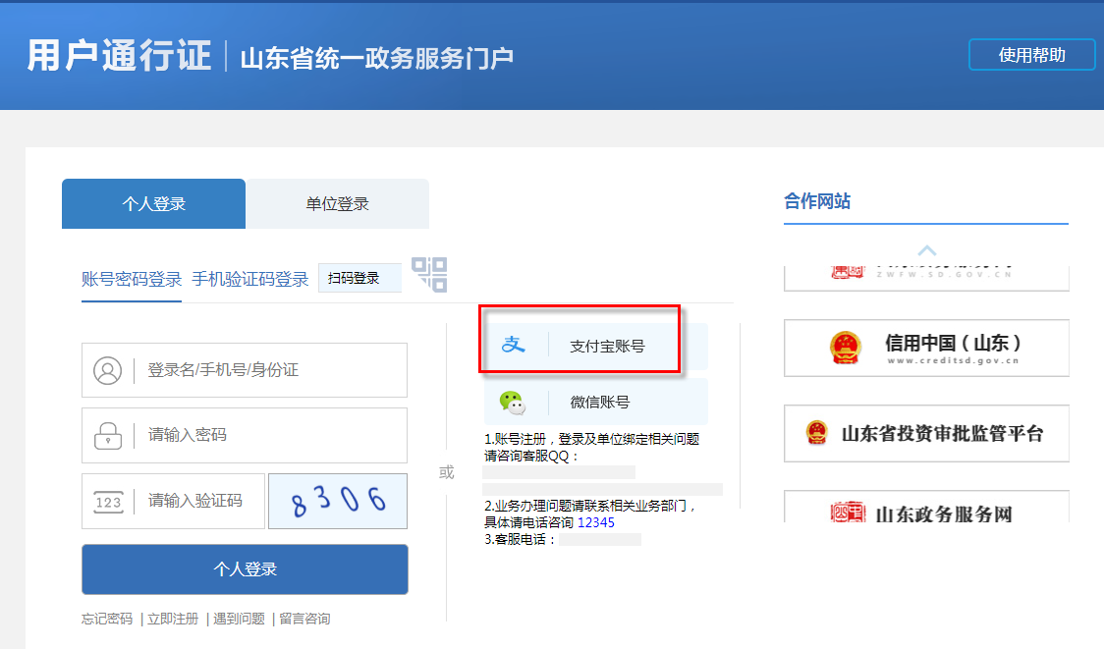Click the 山东省投资审批监管平台 emblem icon
The image size is (1104, 649).
[815, 433]
